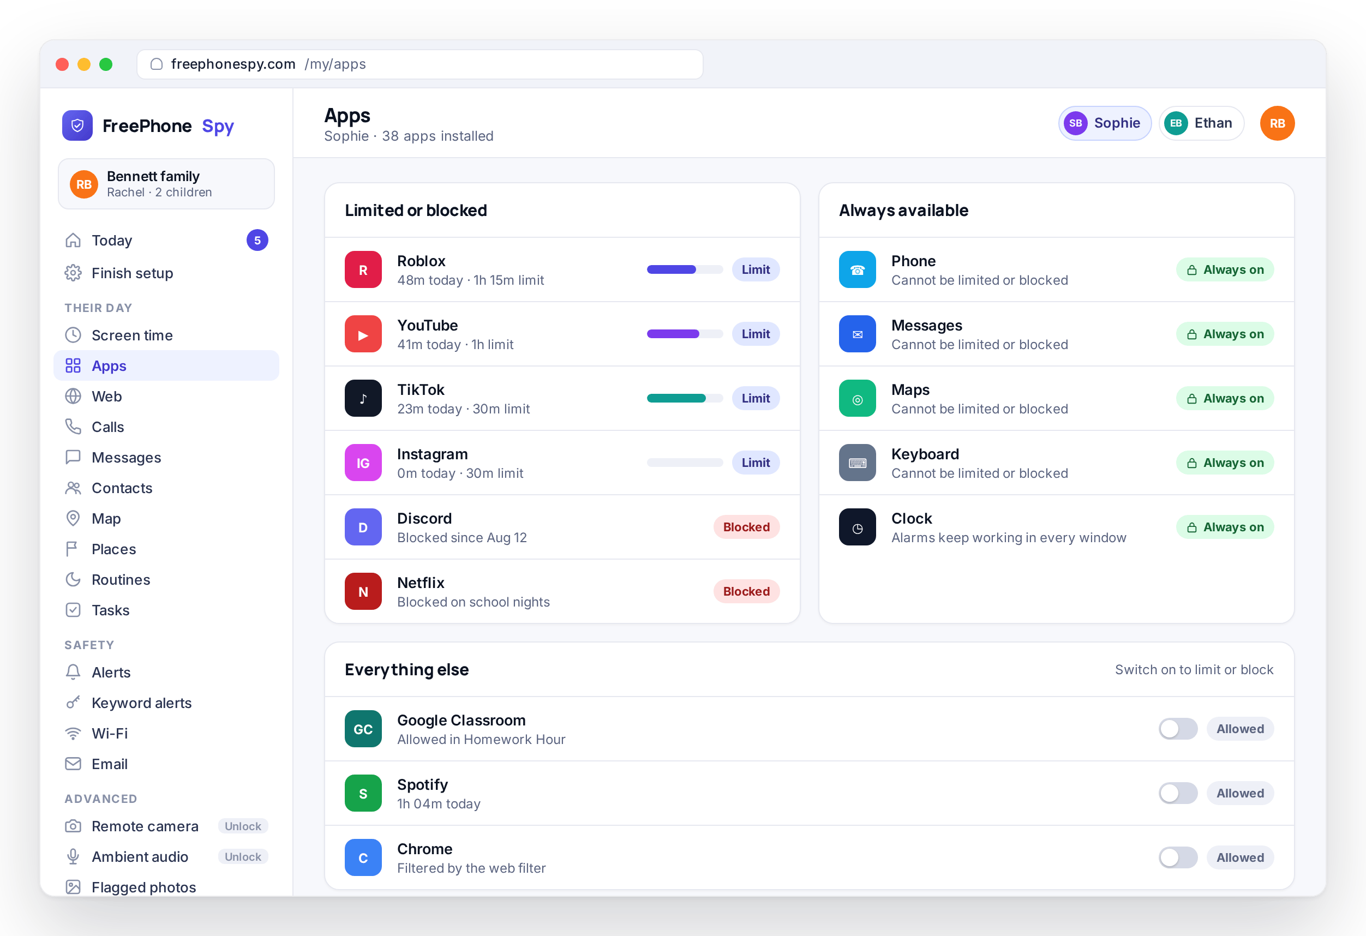Image resolution: width=1366 pixels, height=936 pixels.
Task: Click the "Everything else" section heading
Action: click(407, 670)
